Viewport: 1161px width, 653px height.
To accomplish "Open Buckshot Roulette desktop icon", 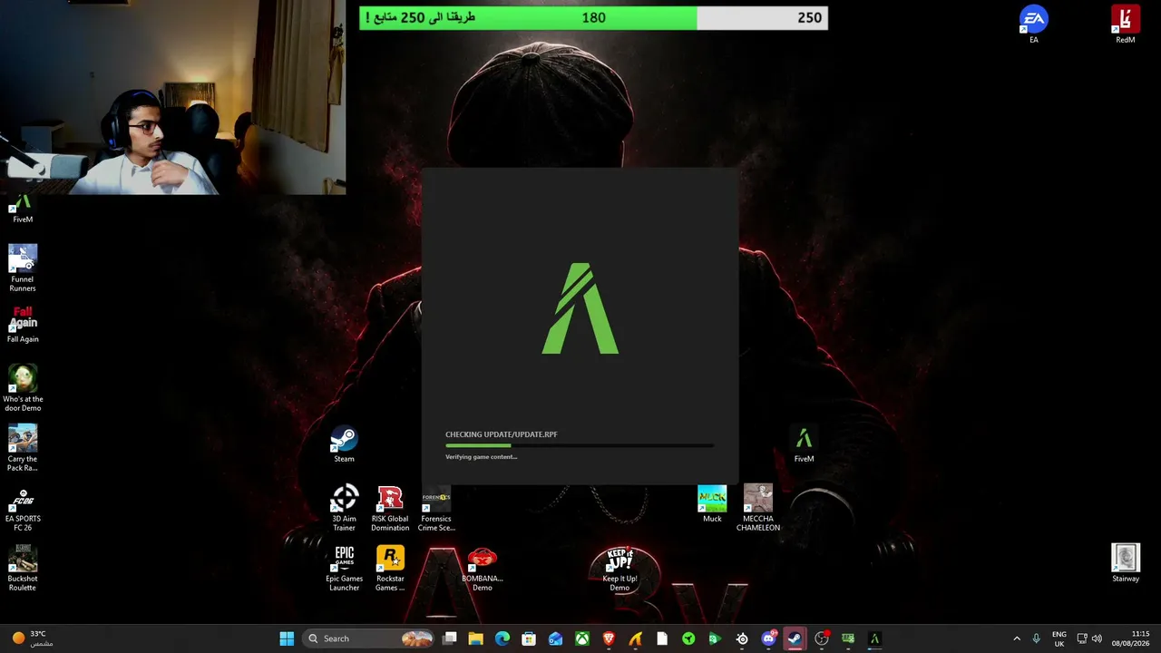I will point(23,568).
